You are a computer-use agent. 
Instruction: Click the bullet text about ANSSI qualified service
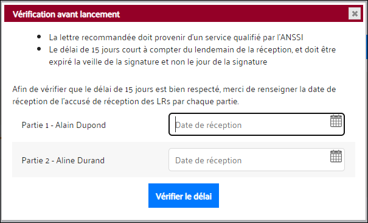[176, 37]
